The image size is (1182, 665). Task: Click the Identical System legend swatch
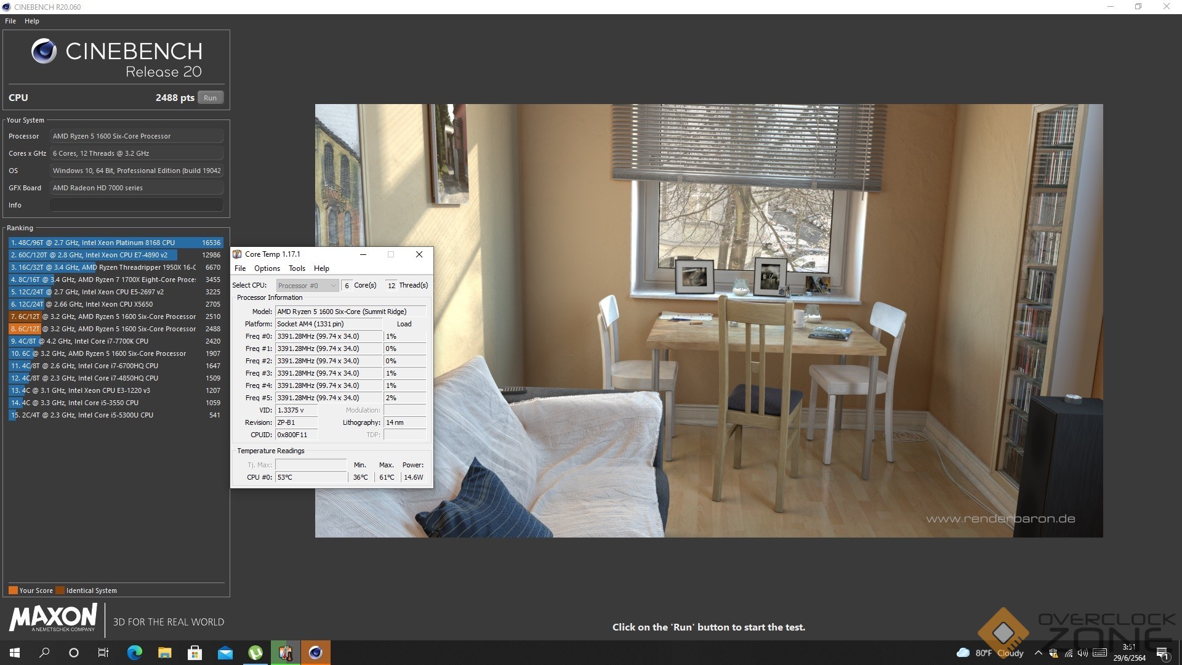[60, 590]
